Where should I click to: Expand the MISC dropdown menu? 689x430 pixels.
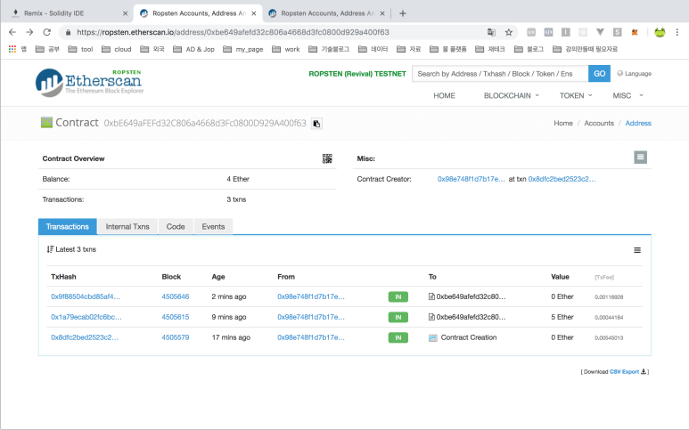[627, 95]
